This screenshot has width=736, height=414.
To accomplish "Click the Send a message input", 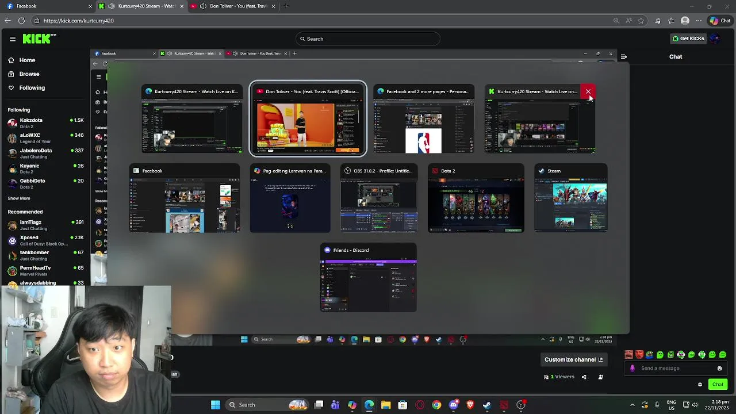I will point(676,369).
